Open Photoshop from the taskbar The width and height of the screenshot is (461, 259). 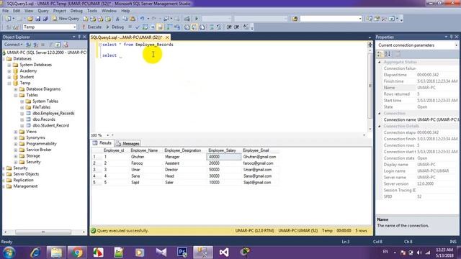click(x=182, y=253)
